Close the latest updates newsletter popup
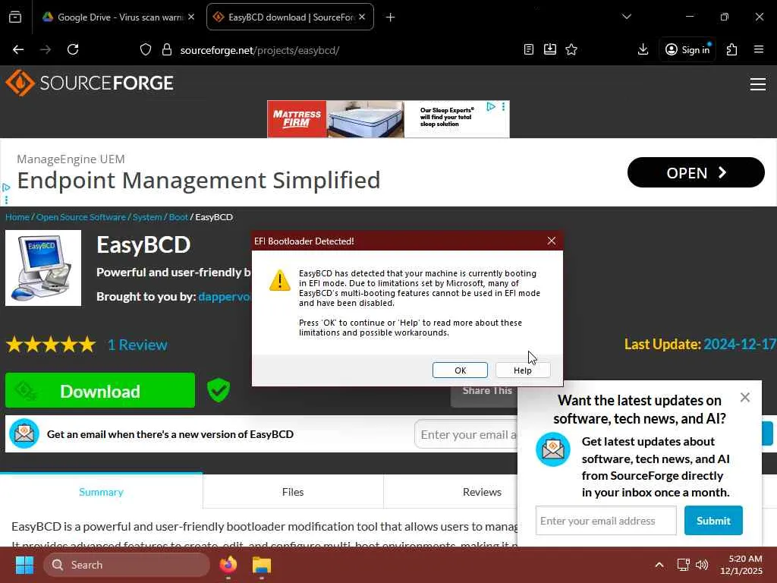The height and width of the screenshot is (583, 777). click(x=745, y=398)
